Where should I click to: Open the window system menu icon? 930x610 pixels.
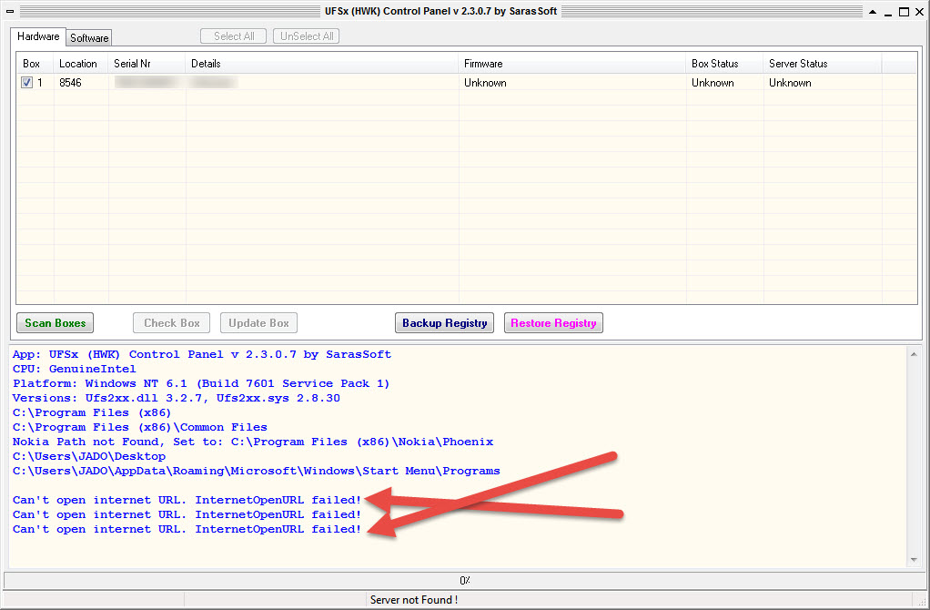point(10,11)
